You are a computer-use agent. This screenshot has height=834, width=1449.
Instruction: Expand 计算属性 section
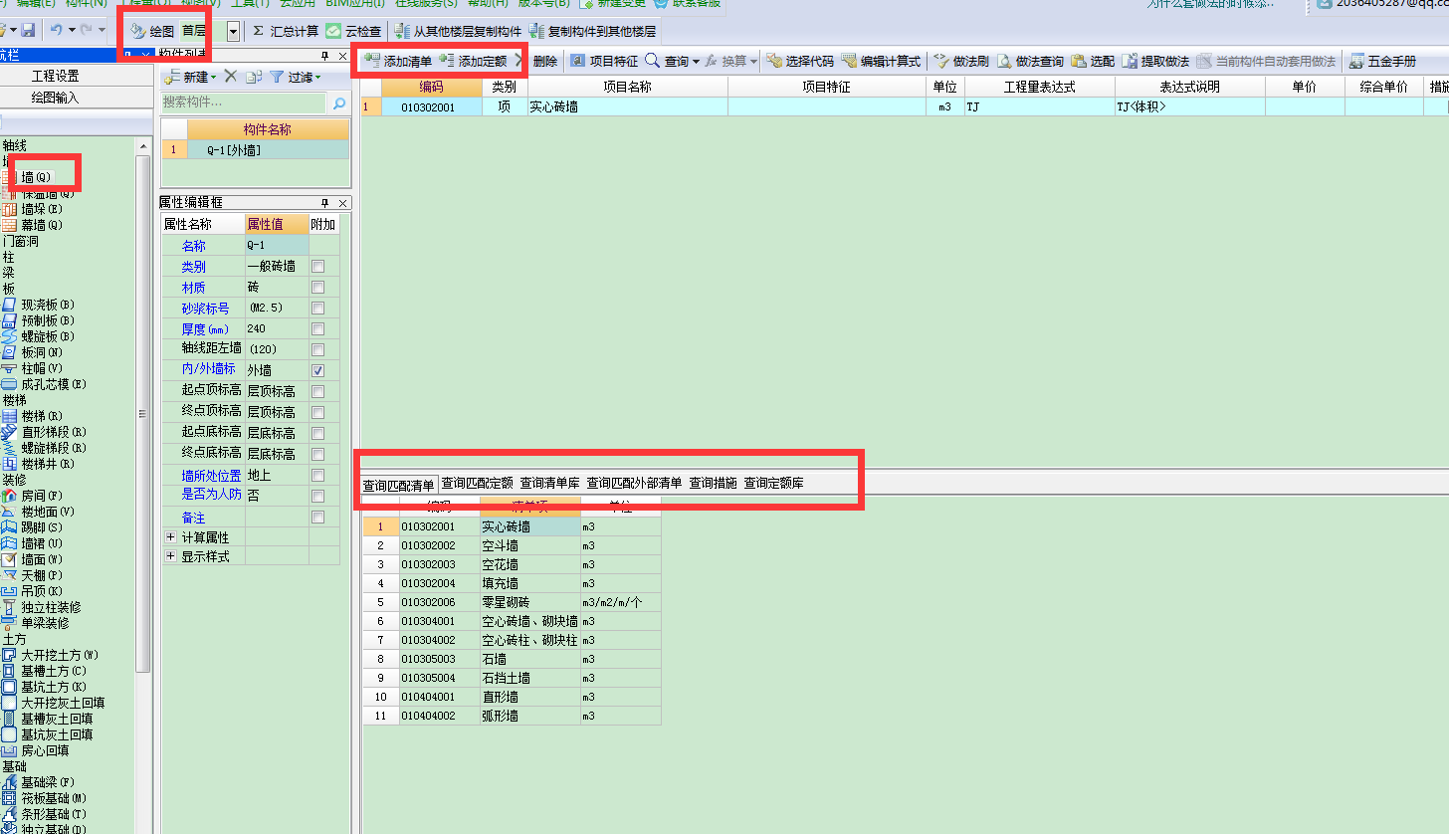(x=170, y=536)
